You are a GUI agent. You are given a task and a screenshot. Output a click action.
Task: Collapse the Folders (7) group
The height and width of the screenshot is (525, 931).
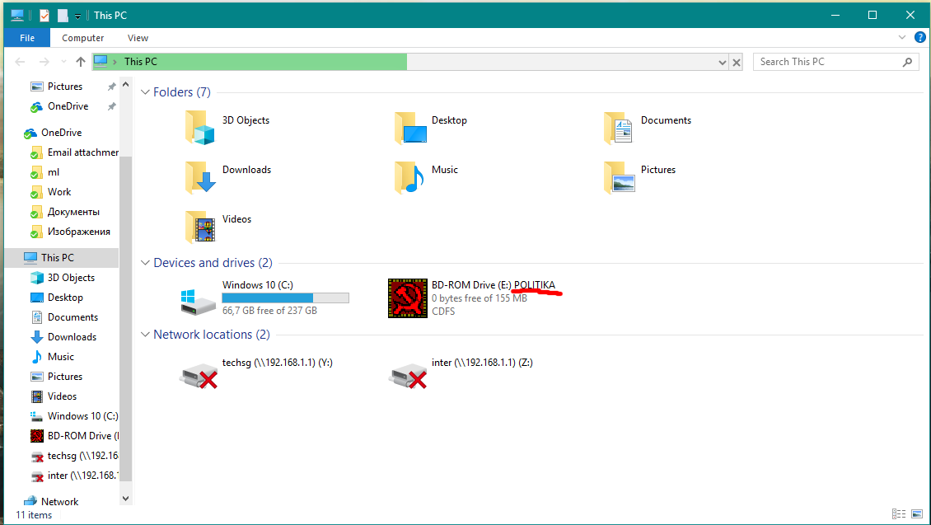(x=145, y=92)
